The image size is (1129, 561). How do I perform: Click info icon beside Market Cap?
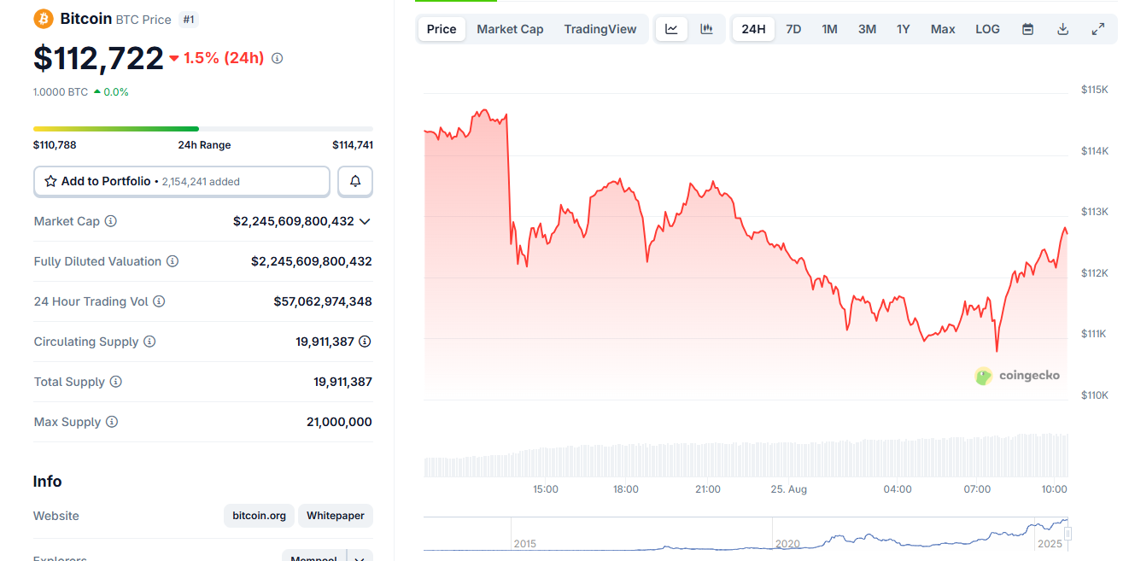[111, 221]
